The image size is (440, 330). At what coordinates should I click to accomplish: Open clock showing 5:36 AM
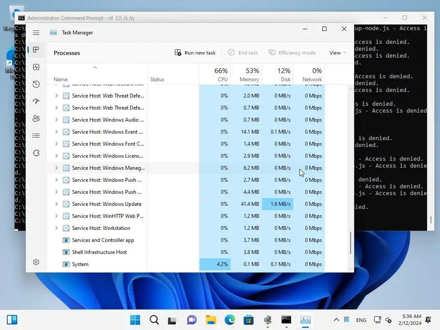(x=410, y=320)
